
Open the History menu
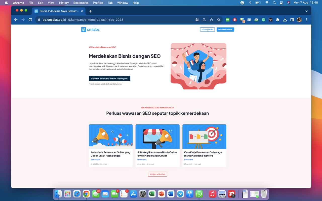pos(64,3)
